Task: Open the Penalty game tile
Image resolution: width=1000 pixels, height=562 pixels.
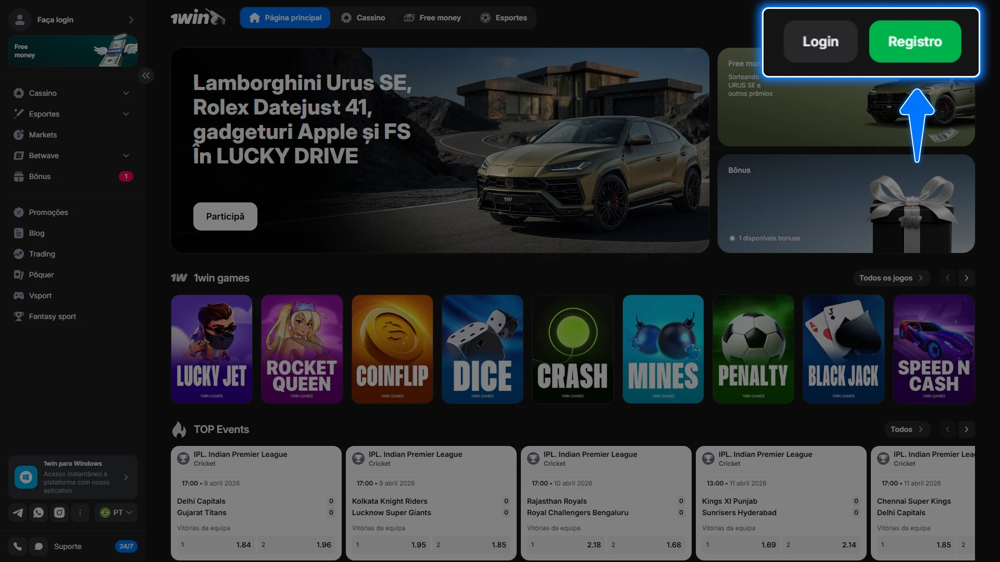Action: (753, 349)
